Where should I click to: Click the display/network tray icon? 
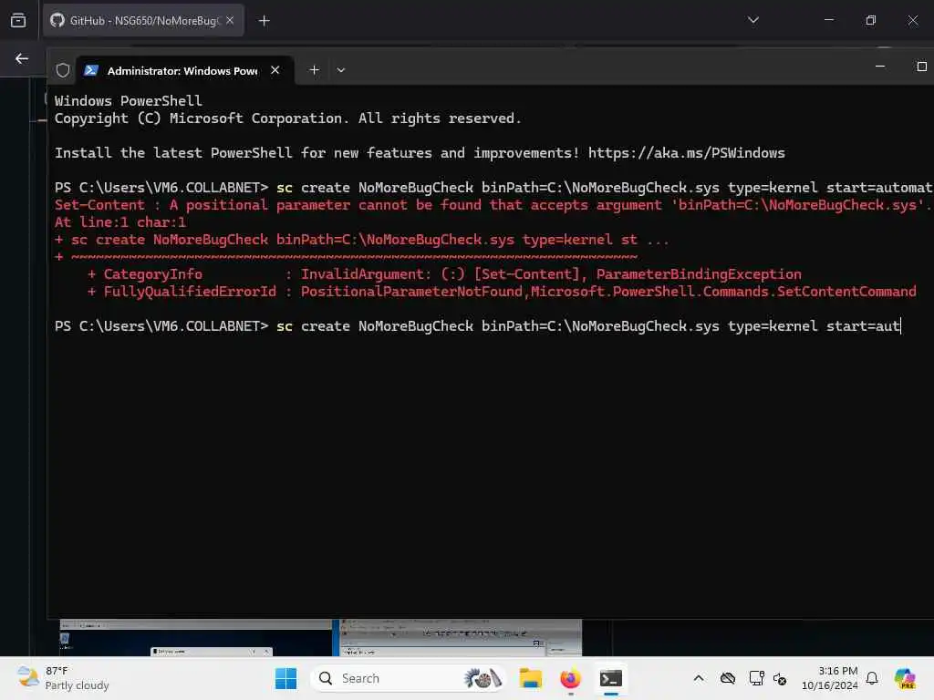coord(756,678)
